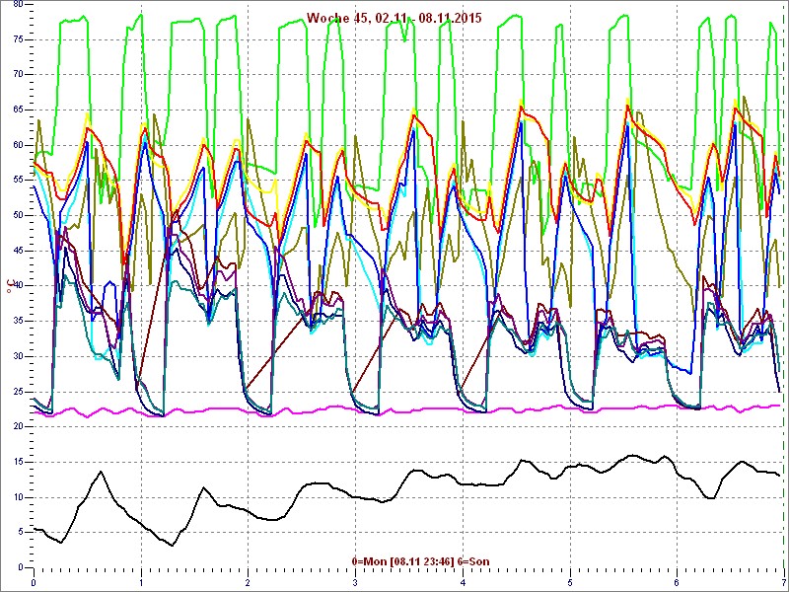Click the y-axis label 40
The height and width of the screenshot is (592, 789).
tap(17, 286)
